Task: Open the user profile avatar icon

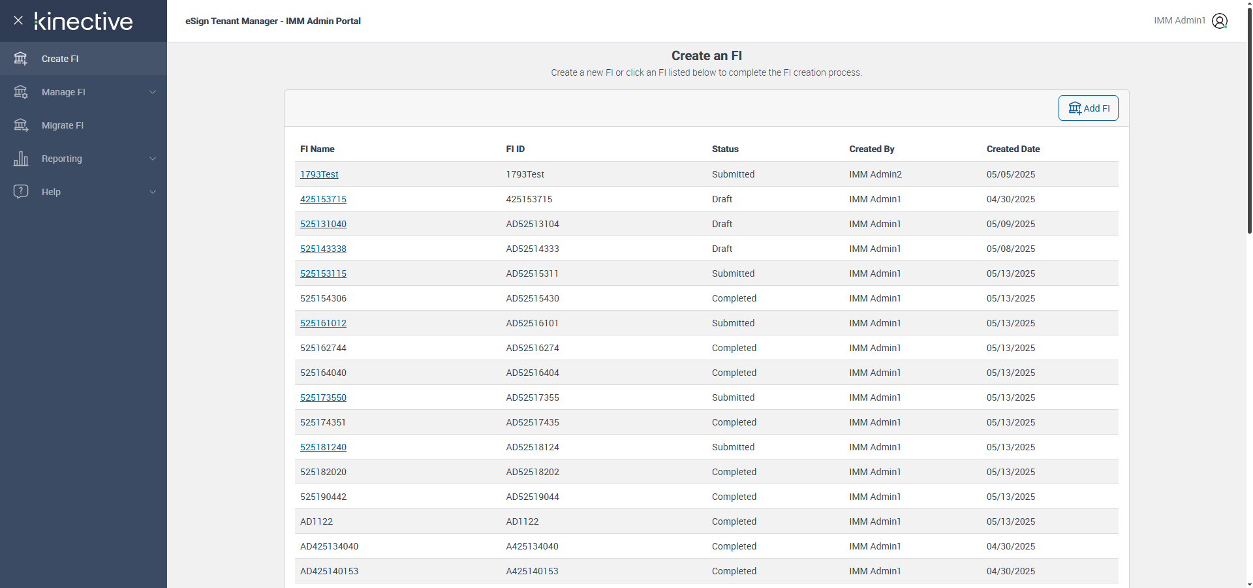Action: click(x=1219, y=21)
